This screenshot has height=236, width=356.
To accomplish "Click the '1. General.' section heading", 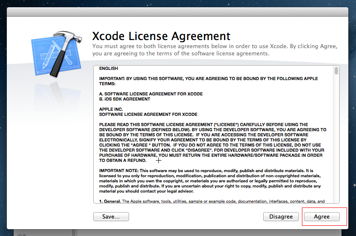I will coord(110,201).
